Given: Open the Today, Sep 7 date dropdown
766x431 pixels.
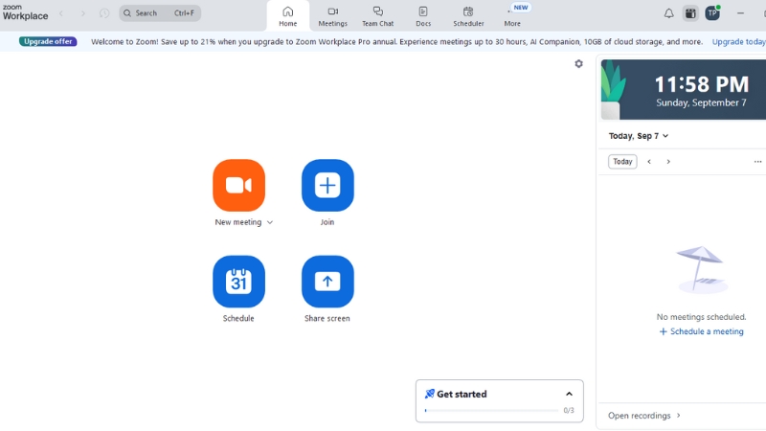Looking at the screenshot, I should (x=639, y=136).
